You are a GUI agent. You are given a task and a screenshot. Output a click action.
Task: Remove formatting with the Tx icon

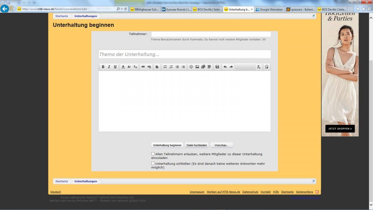[x=259, y=67]
